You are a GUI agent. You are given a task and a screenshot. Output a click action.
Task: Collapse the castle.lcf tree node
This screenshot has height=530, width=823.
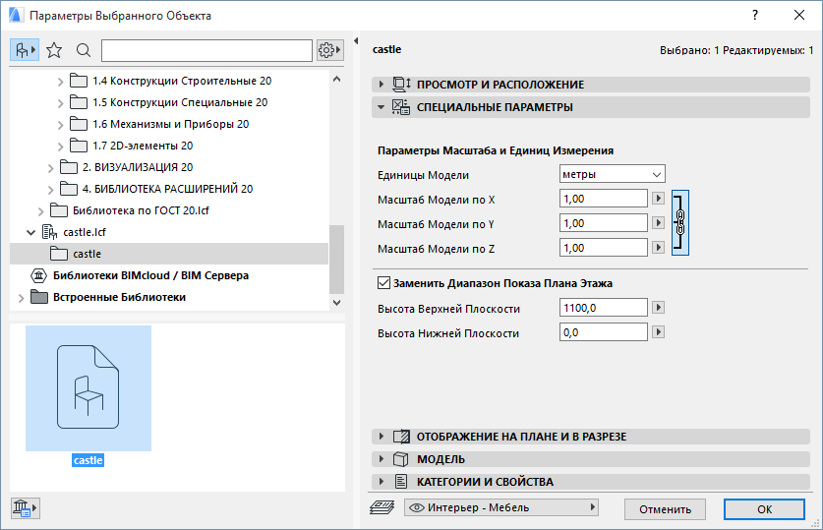[30, 232]
